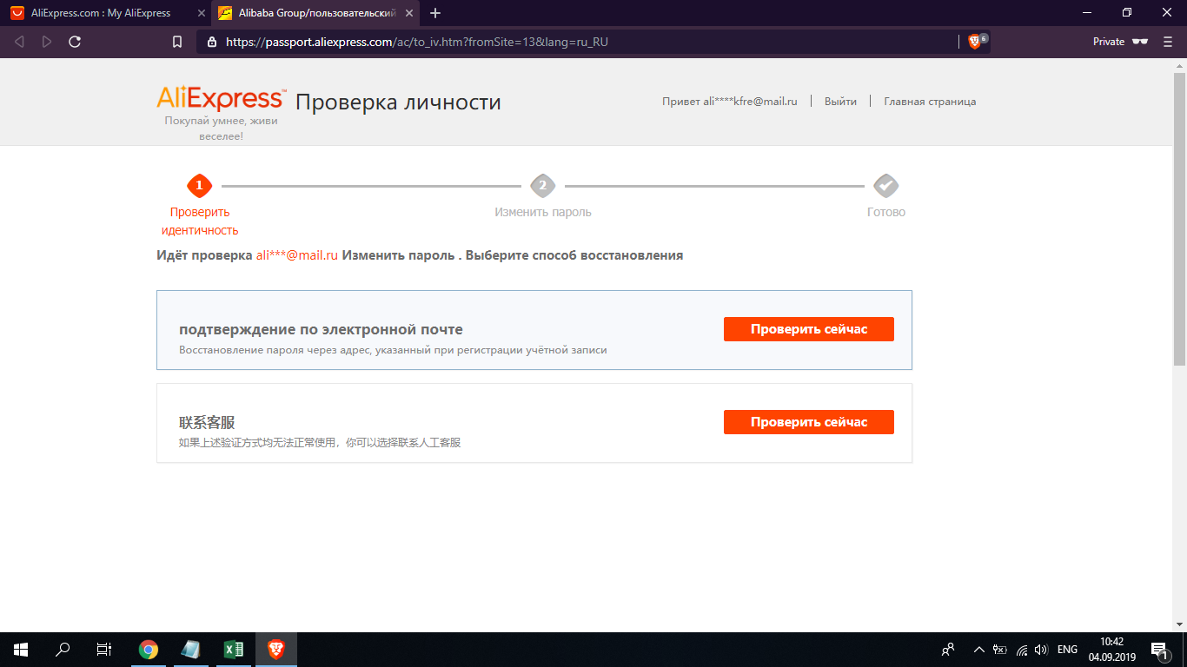Click the AliExpress logo
Image resolution: width=1187 pixels, height=667 pixels.
pos(221,98)
